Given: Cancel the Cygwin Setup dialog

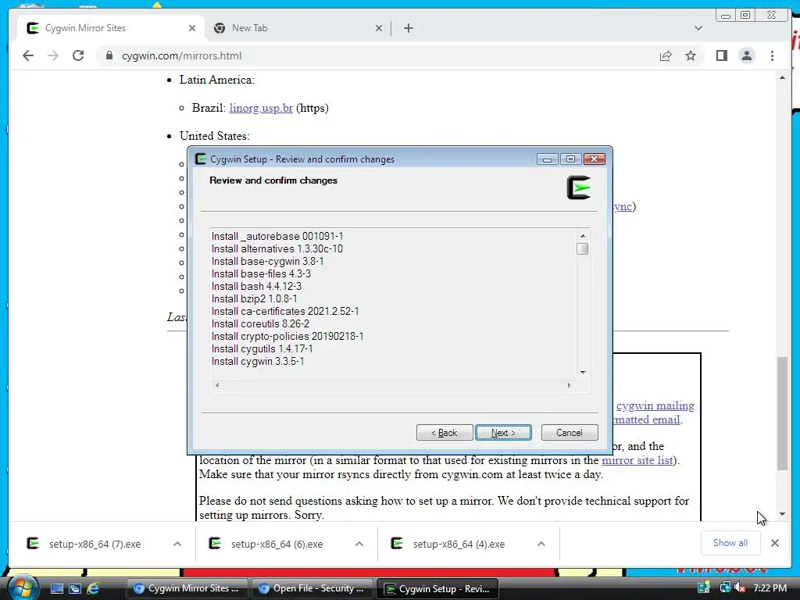Looking at the screenshot, I should pos(570,433).
